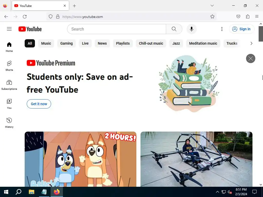Click into the YouTube Search field

[x=117, y=29]
